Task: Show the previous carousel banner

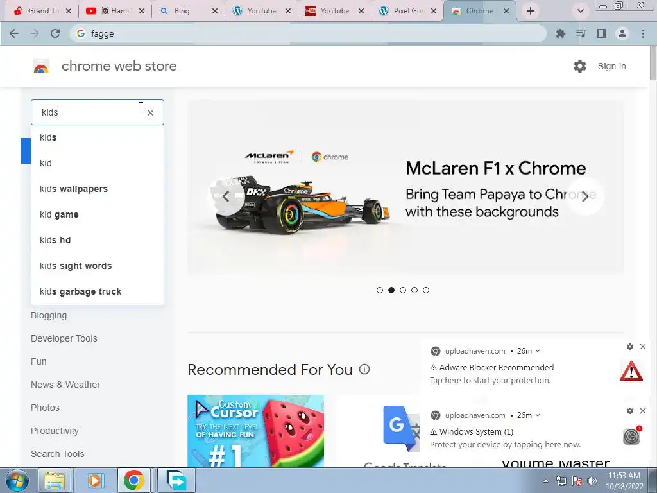Action: pos(226,196)
